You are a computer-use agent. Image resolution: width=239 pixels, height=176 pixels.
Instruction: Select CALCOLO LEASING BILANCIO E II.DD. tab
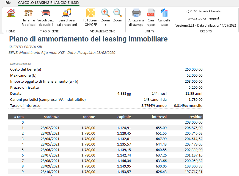pos(49,2)
